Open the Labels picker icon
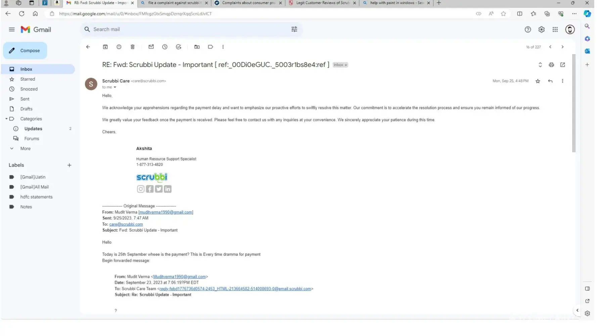 (x=211, y=47)
